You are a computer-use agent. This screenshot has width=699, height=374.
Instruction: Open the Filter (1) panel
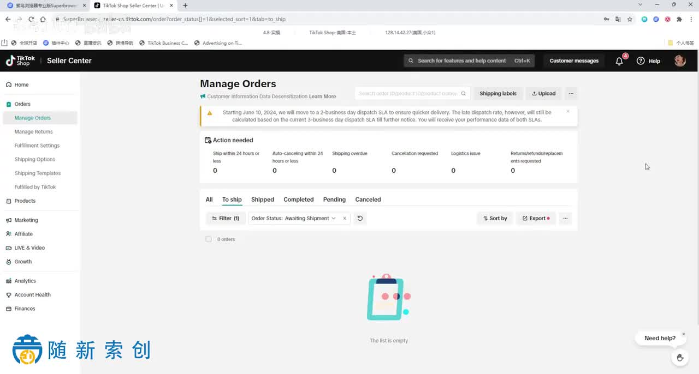(x=226, y=219)
